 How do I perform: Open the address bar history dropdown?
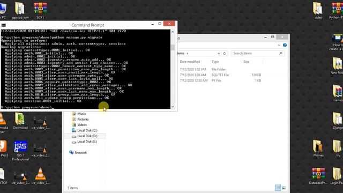[219, 54]
